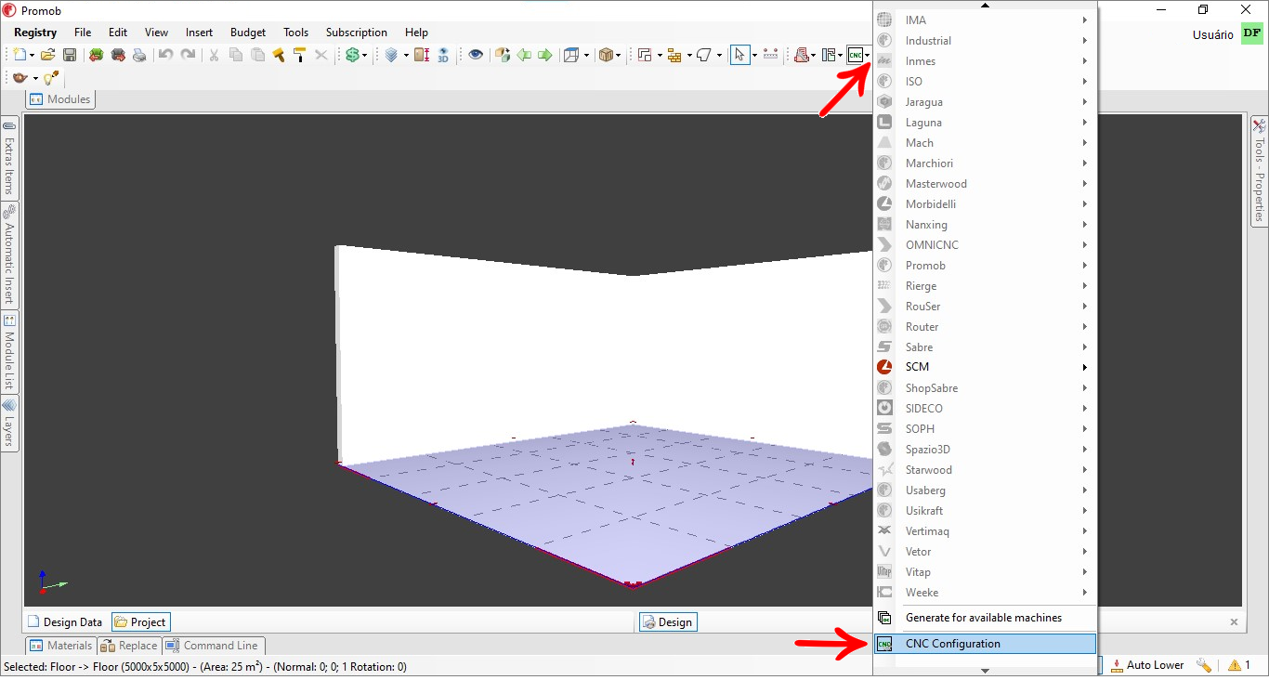This screenshot has height=680, width=1269.
Task: Switch to the Project tab
Action: pyautogui.click(x=141, y=622)
